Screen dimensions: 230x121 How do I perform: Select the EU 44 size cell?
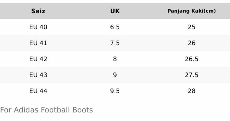point(38,91)
